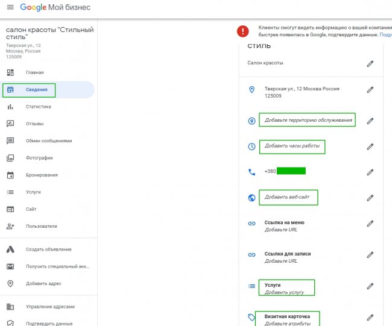The height and width of the screenshot is (326, 392).
Task: Click Добавьте территорию обслуживания
Action: point(308,121)
